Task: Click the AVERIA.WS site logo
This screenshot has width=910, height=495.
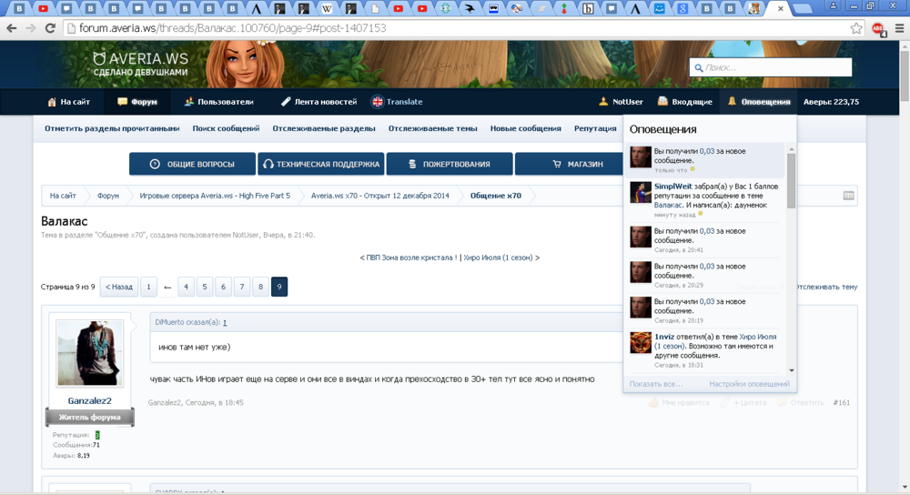Action: [140, 64]
